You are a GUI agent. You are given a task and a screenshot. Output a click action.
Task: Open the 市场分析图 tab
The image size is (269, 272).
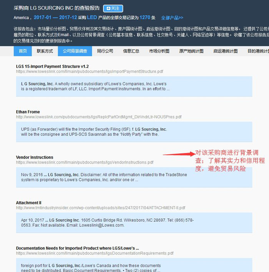159,51
